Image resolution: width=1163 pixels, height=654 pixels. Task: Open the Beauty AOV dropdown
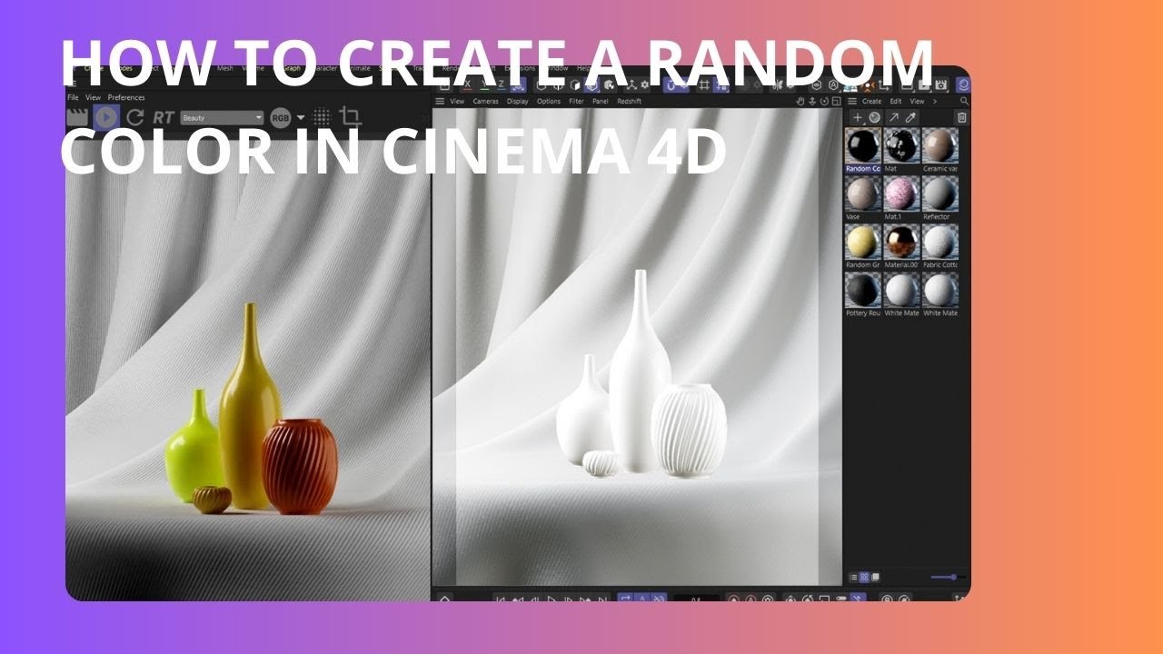coord(222,117)
